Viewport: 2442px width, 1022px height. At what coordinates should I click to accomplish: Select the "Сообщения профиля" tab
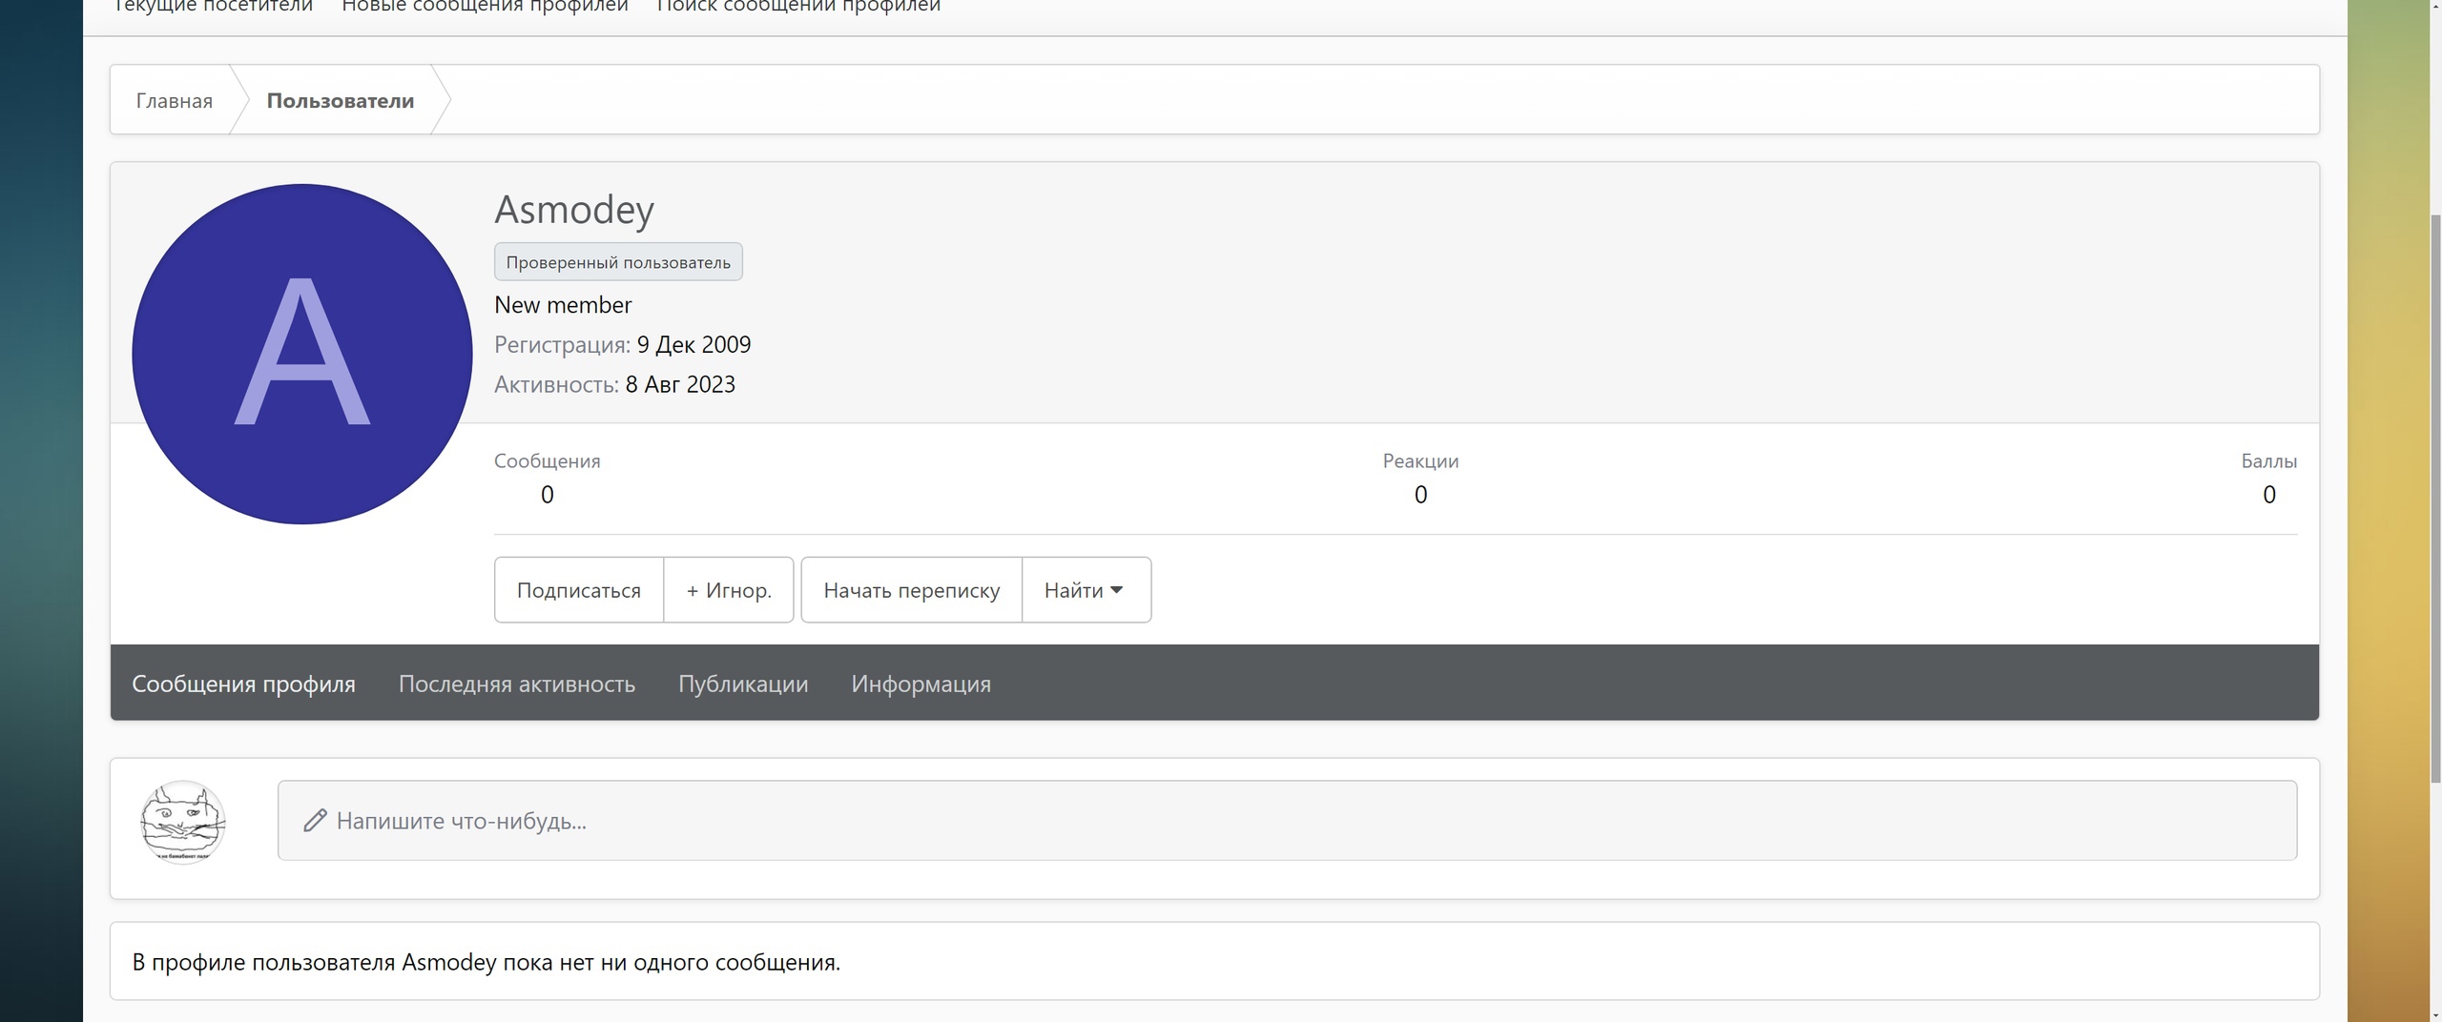(x=243, y=684)
